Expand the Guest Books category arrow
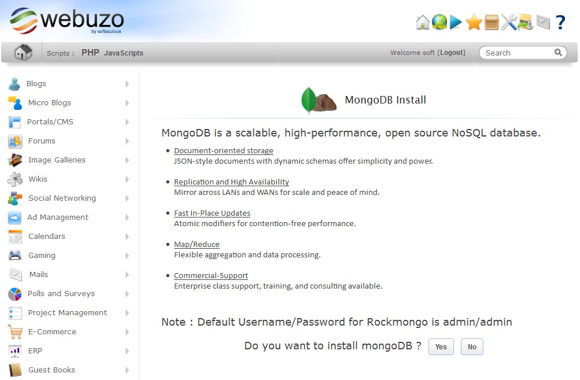Screen dimensions: 580x380 click(127, 370)
